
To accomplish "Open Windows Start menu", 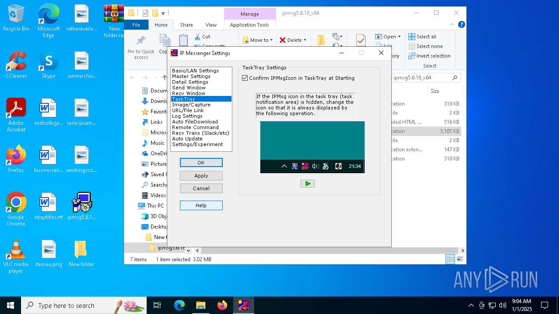I will click(10, 305).
